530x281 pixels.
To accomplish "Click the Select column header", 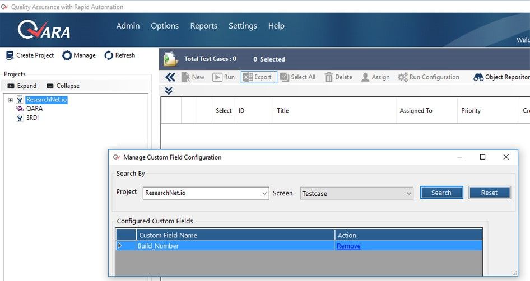I will [224, 110].
